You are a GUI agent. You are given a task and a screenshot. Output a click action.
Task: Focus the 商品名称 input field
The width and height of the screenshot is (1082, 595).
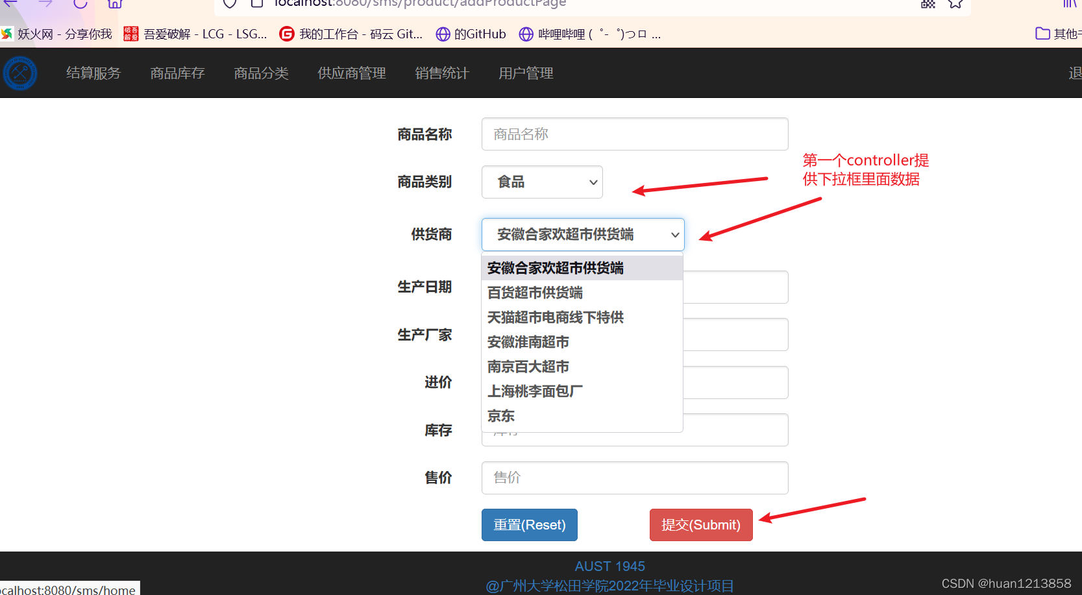point(635,134)
